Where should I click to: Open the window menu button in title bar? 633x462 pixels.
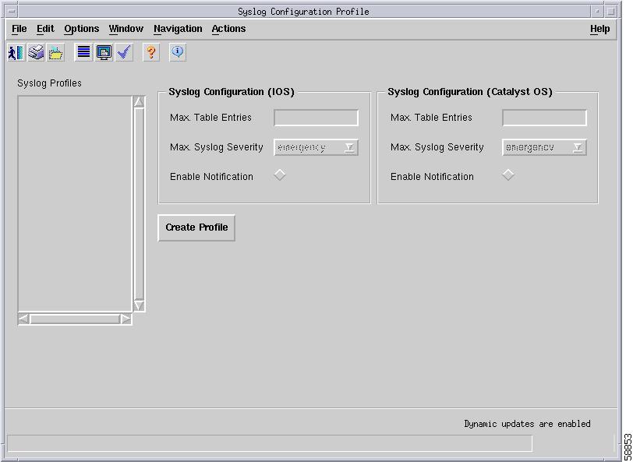click(12, 12)
